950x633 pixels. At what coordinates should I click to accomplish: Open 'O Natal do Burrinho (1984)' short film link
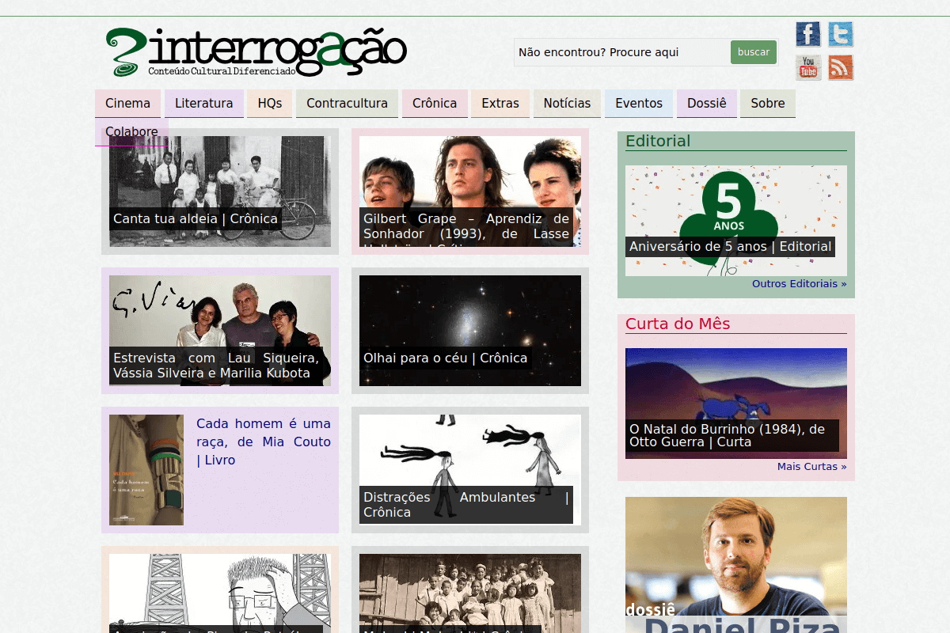732,435
